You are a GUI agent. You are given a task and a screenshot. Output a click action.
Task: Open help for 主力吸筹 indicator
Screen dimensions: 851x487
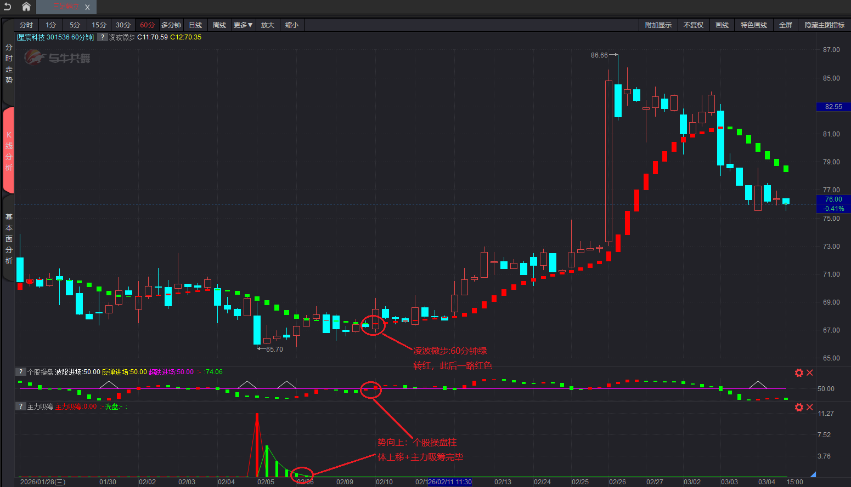click(21, 406)
